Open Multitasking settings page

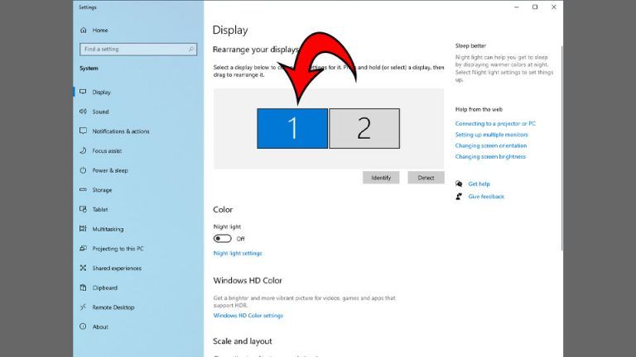point(108,229)
